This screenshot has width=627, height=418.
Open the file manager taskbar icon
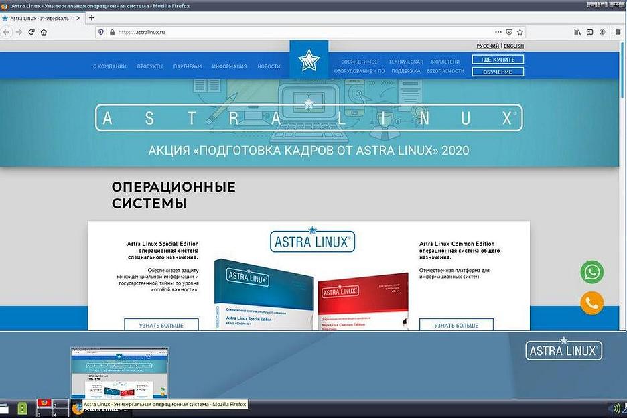4,409
